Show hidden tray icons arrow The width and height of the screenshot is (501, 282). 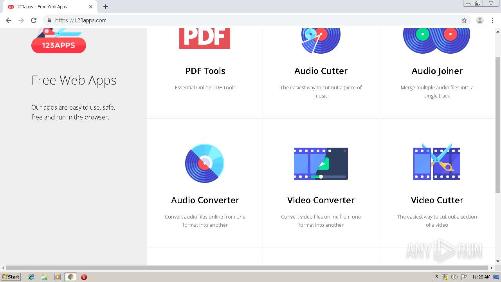(x=436, y=277)
